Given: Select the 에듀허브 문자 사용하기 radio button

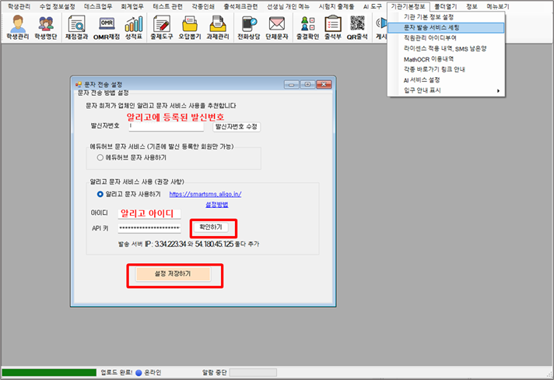Looking at the screenshot, I should coord(100,157).
